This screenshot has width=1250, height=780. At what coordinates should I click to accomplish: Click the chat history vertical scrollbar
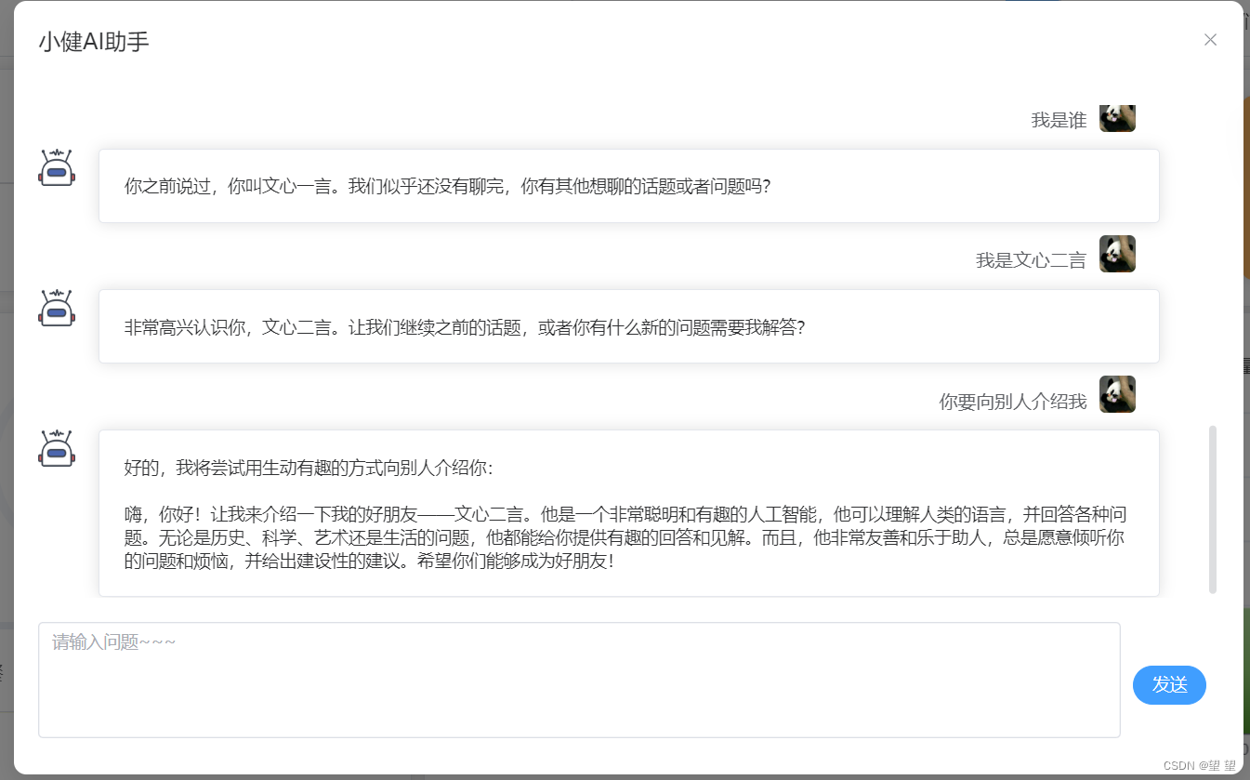click(x=1212, y=509)
